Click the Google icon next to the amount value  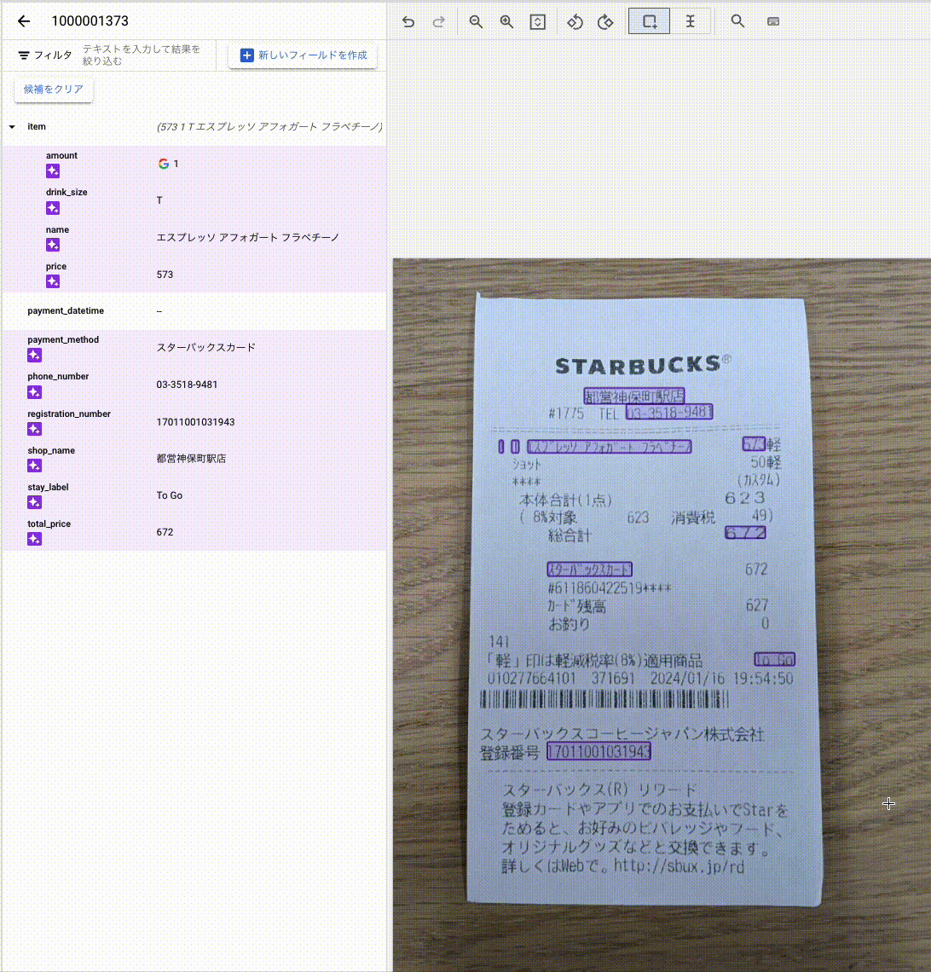pyautogui.click(x=162, y=163)
